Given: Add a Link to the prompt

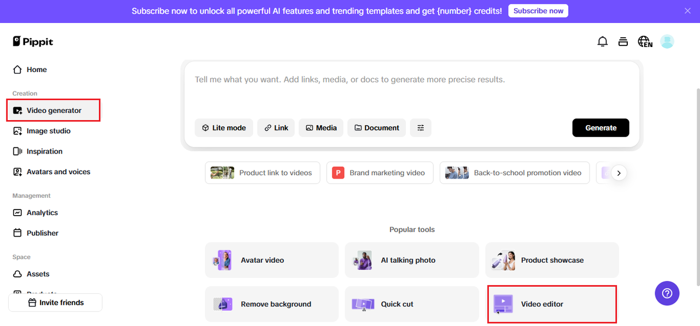Looking at the screenshot, I should pyautogui.click(x=276, y=128).
